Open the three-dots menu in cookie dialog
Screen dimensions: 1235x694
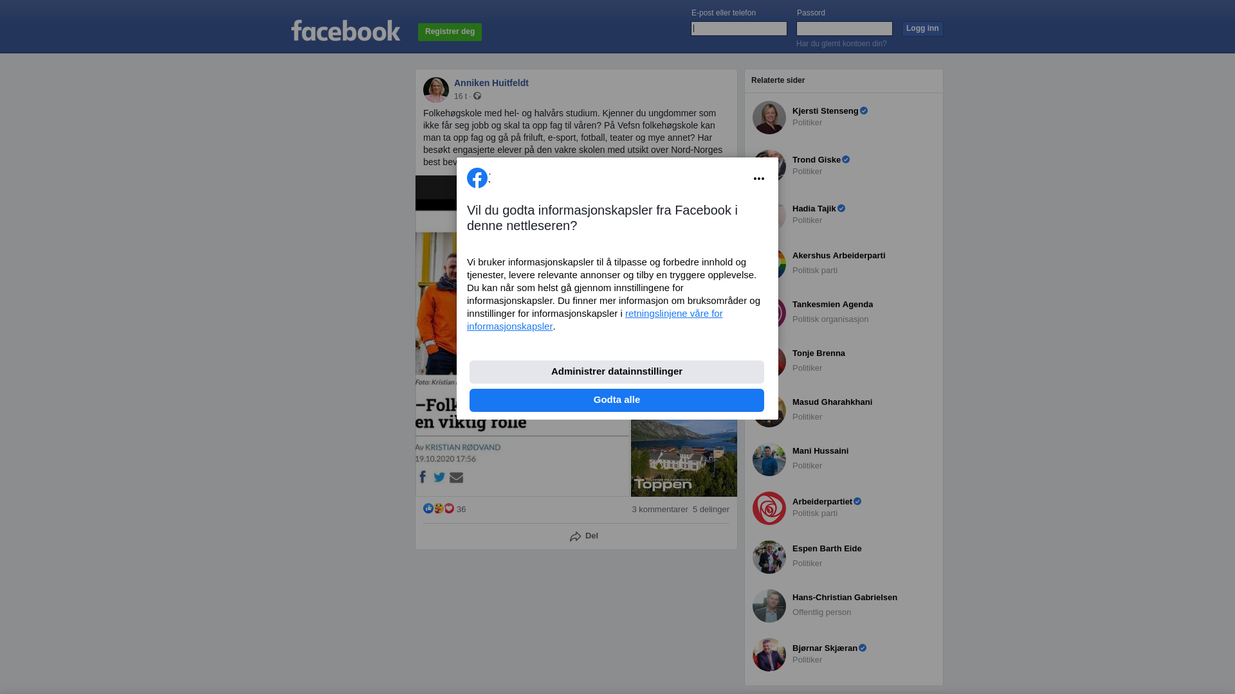tap(759, 179)
